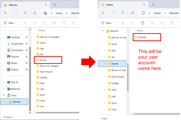
Task: Click network globe icon in left address bar
Action: point(45,13)
